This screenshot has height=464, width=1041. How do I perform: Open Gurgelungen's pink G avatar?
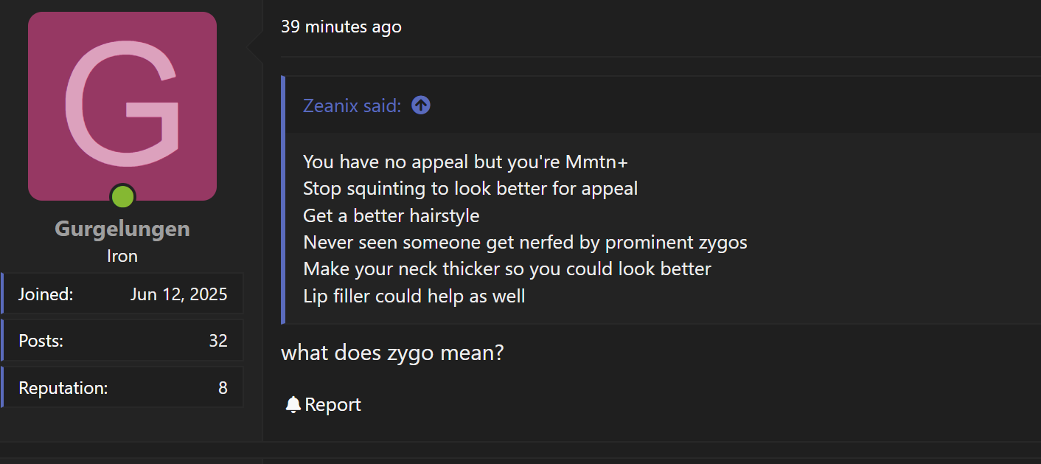pos(122,106)
